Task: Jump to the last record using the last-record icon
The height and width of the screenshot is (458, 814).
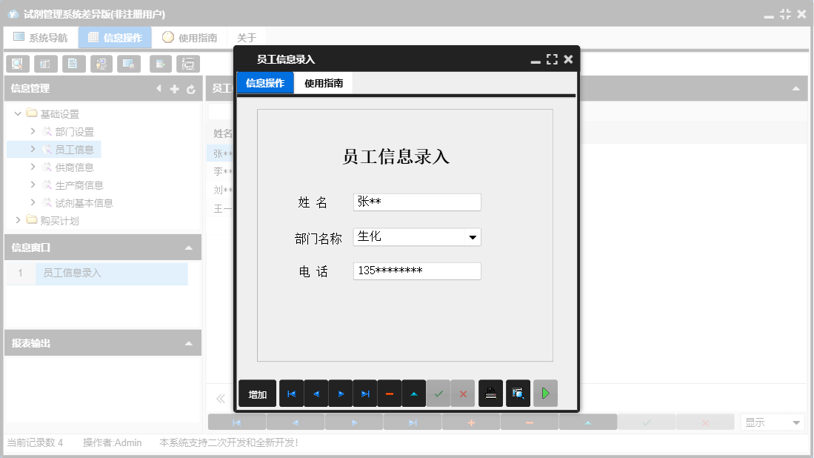Action: click(365, 394)
